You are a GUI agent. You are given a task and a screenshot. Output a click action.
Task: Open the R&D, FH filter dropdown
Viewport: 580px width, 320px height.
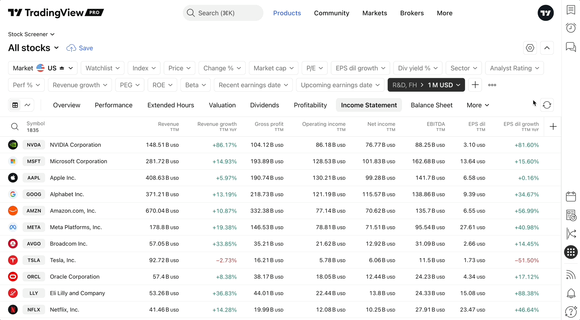click(x=426, y=85)
